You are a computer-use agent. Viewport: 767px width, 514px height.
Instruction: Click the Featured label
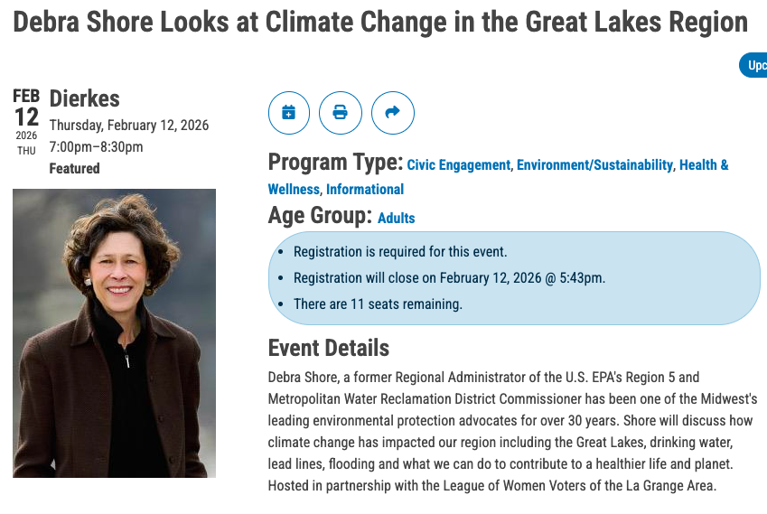point(74,169)
